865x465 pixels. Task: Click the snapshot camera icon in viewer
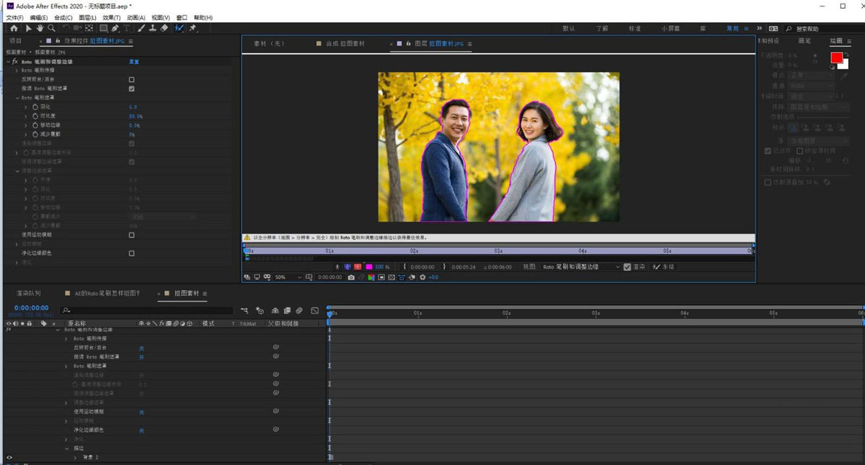351,277
